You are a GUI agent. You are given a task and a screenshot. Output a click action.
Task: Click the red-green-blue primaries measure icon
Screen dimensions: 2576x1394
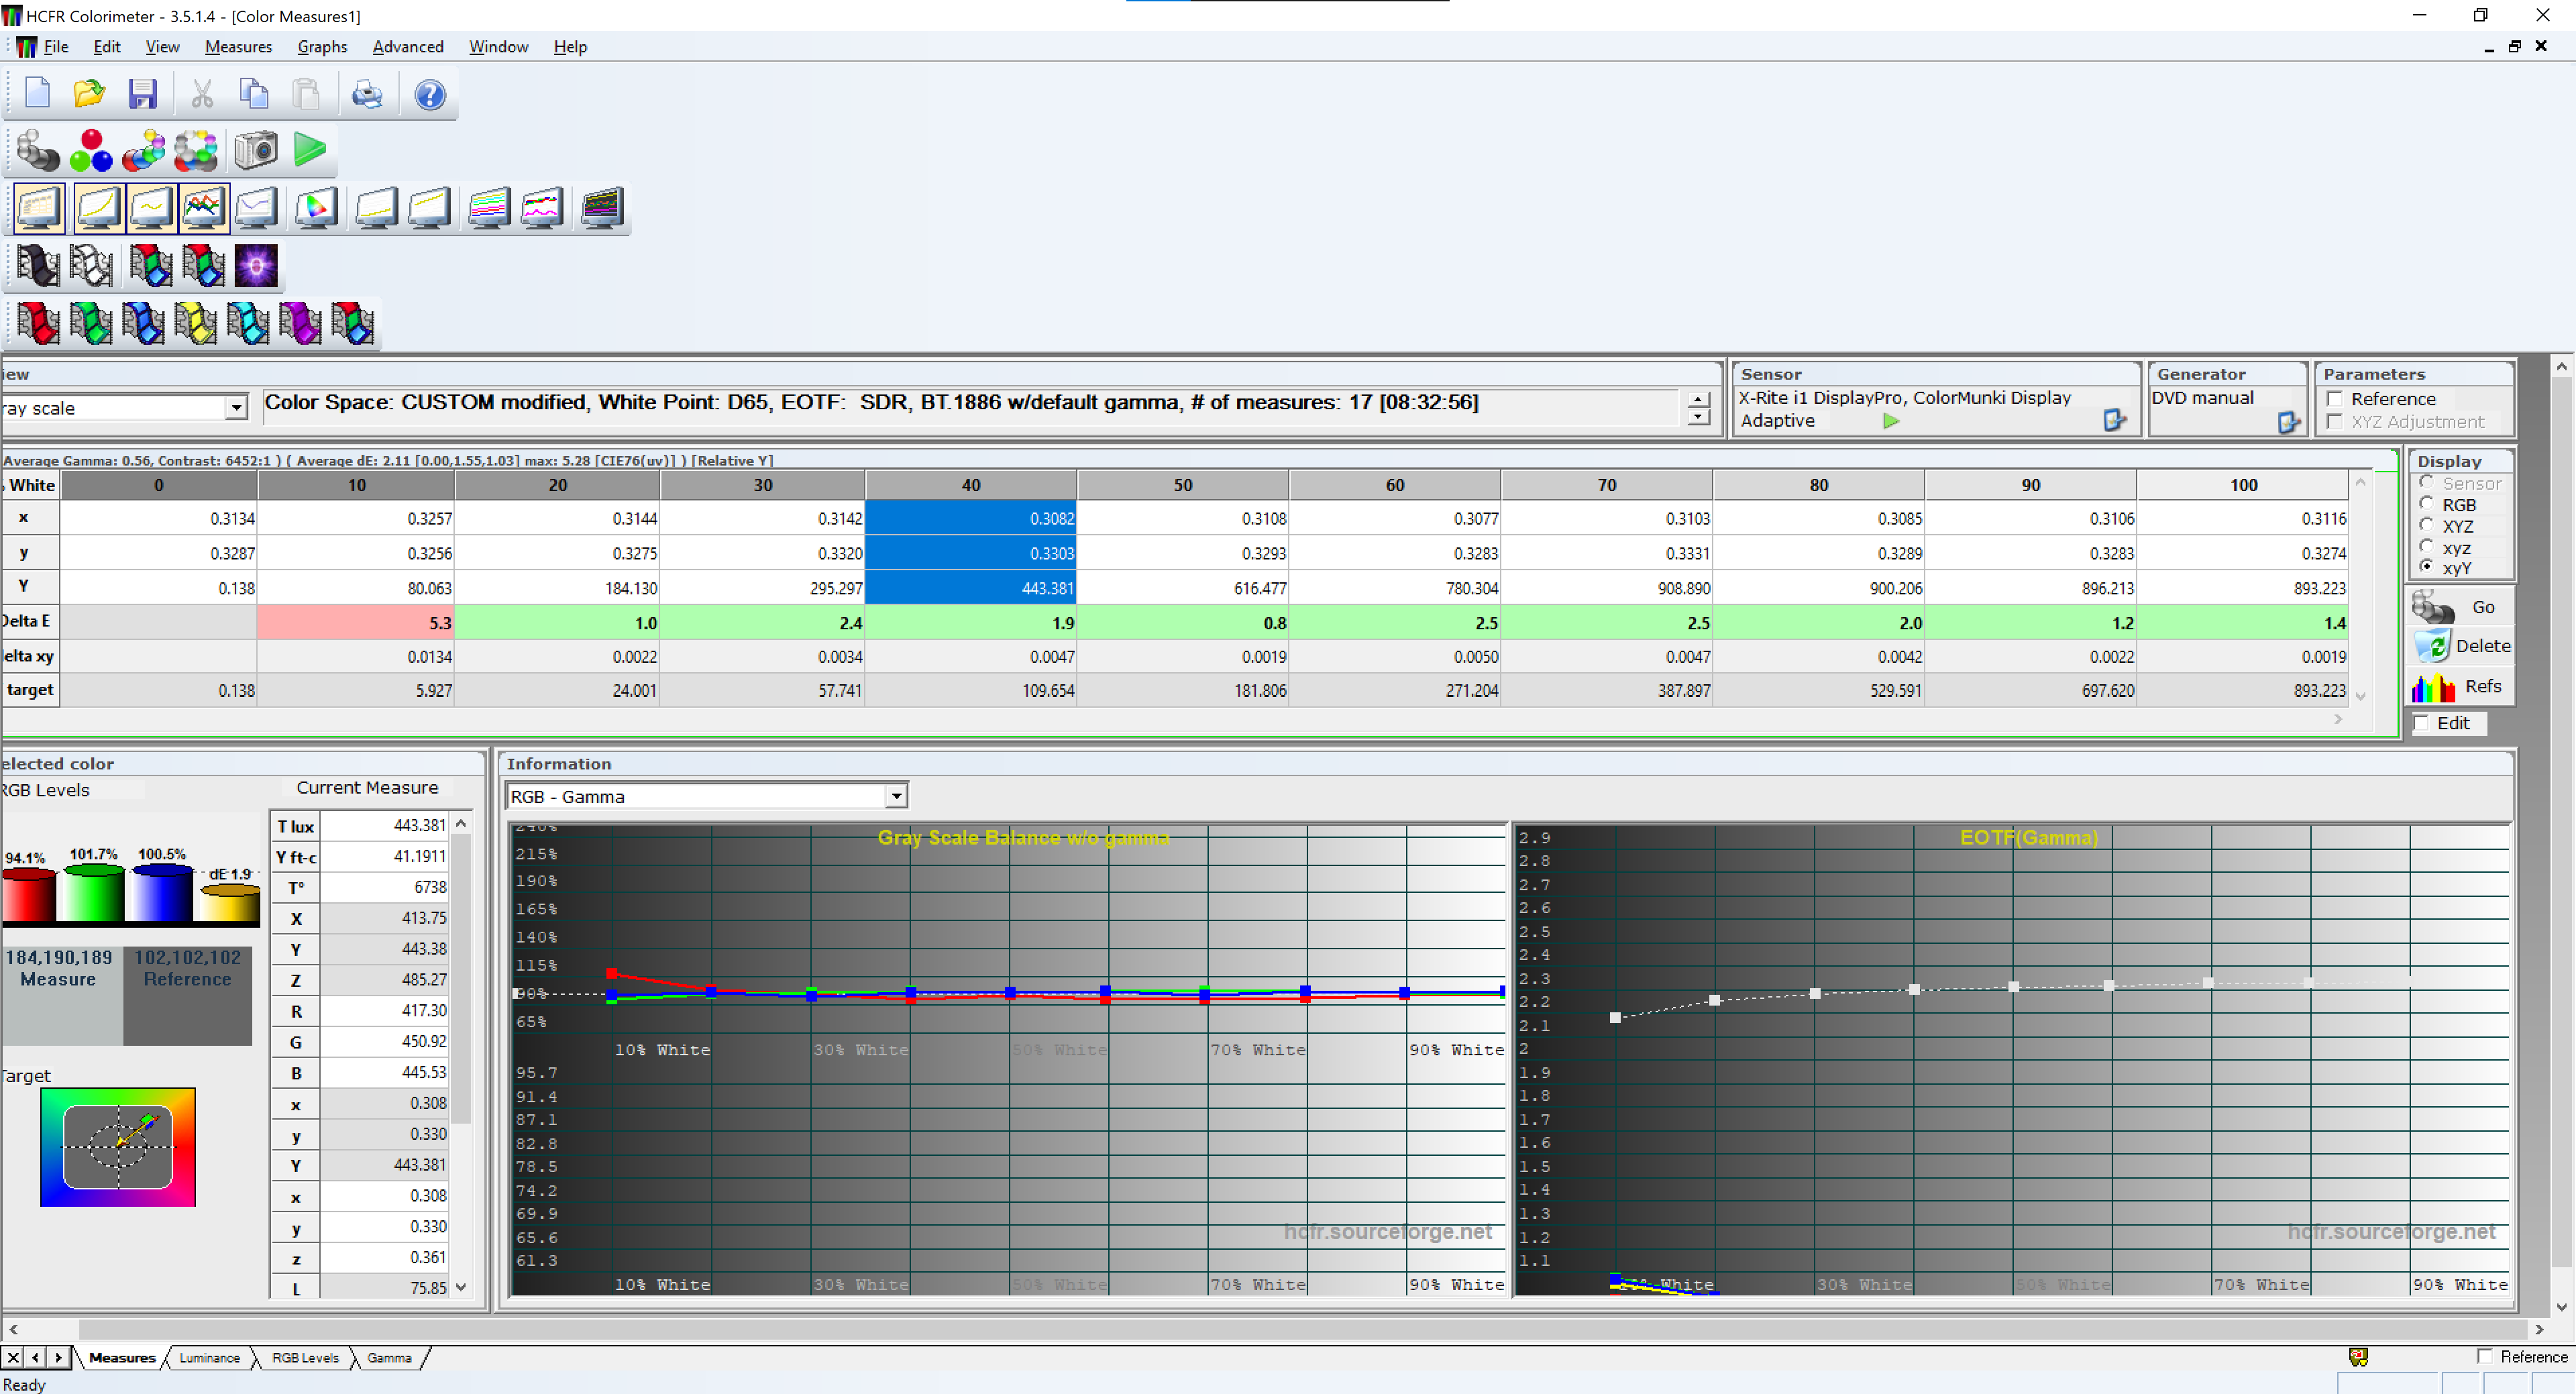tap(91, 151)
